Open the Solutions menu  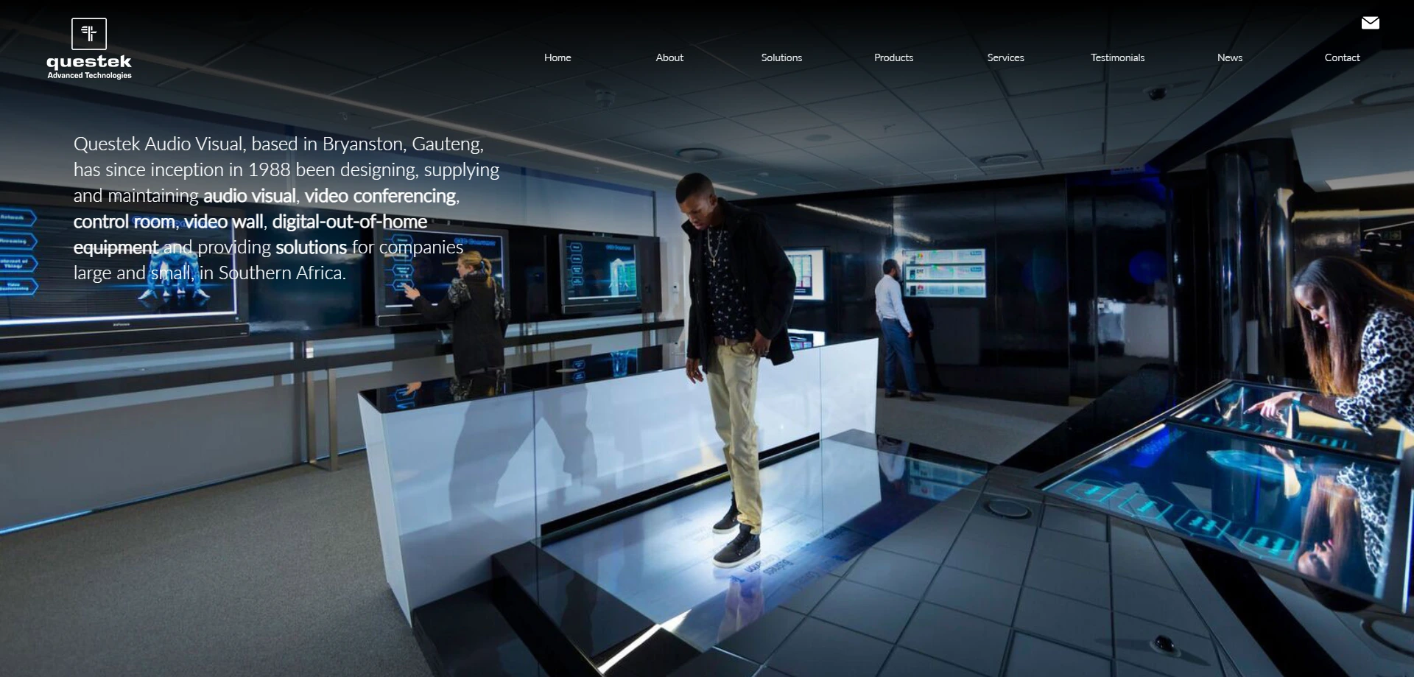(781, 57)
